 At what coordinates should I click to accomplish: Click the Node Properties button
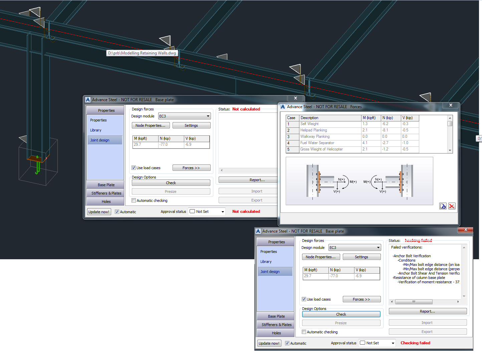151,125
